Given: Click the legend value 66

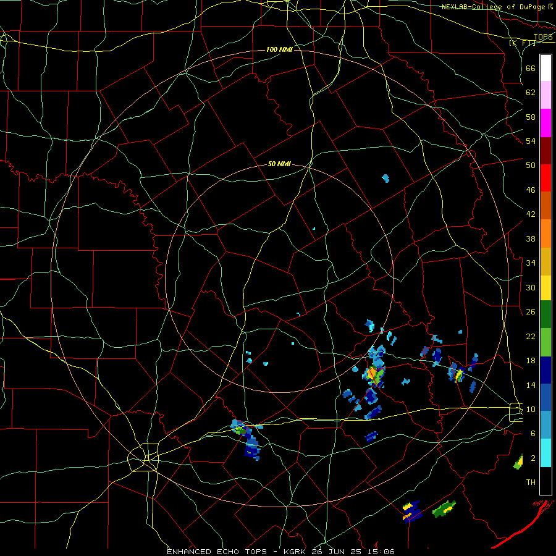Looking at the screenshot, I should click(x=531, y=68).
